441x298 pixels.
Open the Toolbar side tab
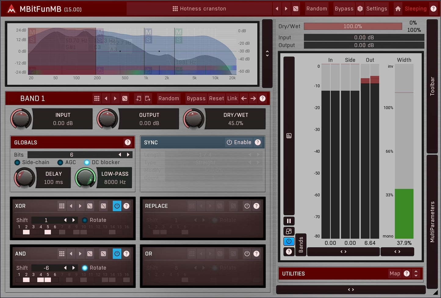point(432,86)
